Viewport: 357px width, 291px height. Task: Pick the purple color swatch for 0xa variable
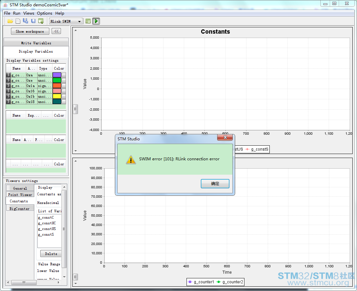(57, 75)
